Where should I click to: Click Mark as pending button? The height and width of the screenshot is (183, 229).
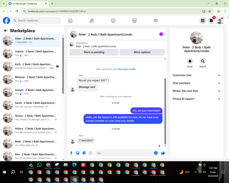pos(94,52)
